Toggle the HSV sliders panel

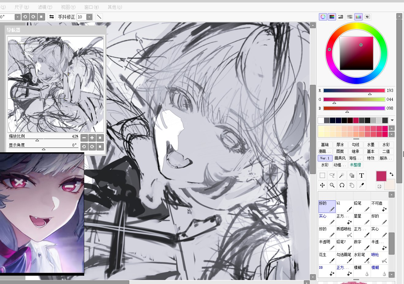341,17
